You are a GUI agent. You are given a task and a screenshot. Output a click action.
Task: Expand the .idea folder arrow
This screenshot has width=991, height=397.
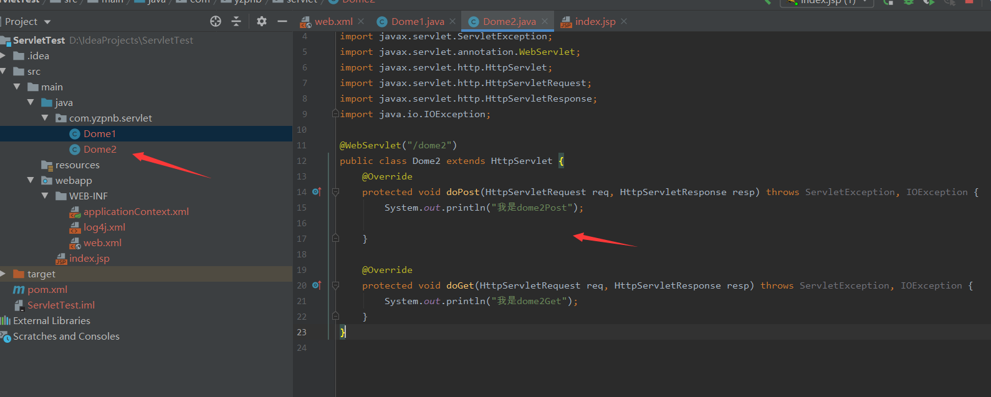(x=3, y=55)
